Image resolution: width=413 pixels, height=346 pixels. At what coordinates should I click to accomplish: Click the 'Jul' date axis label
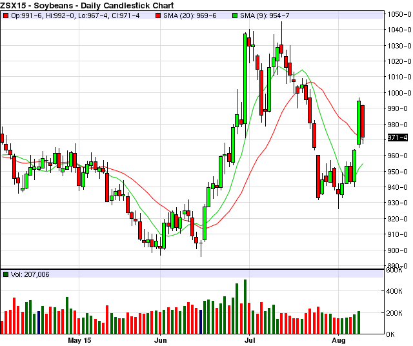(x=250, y=340)
